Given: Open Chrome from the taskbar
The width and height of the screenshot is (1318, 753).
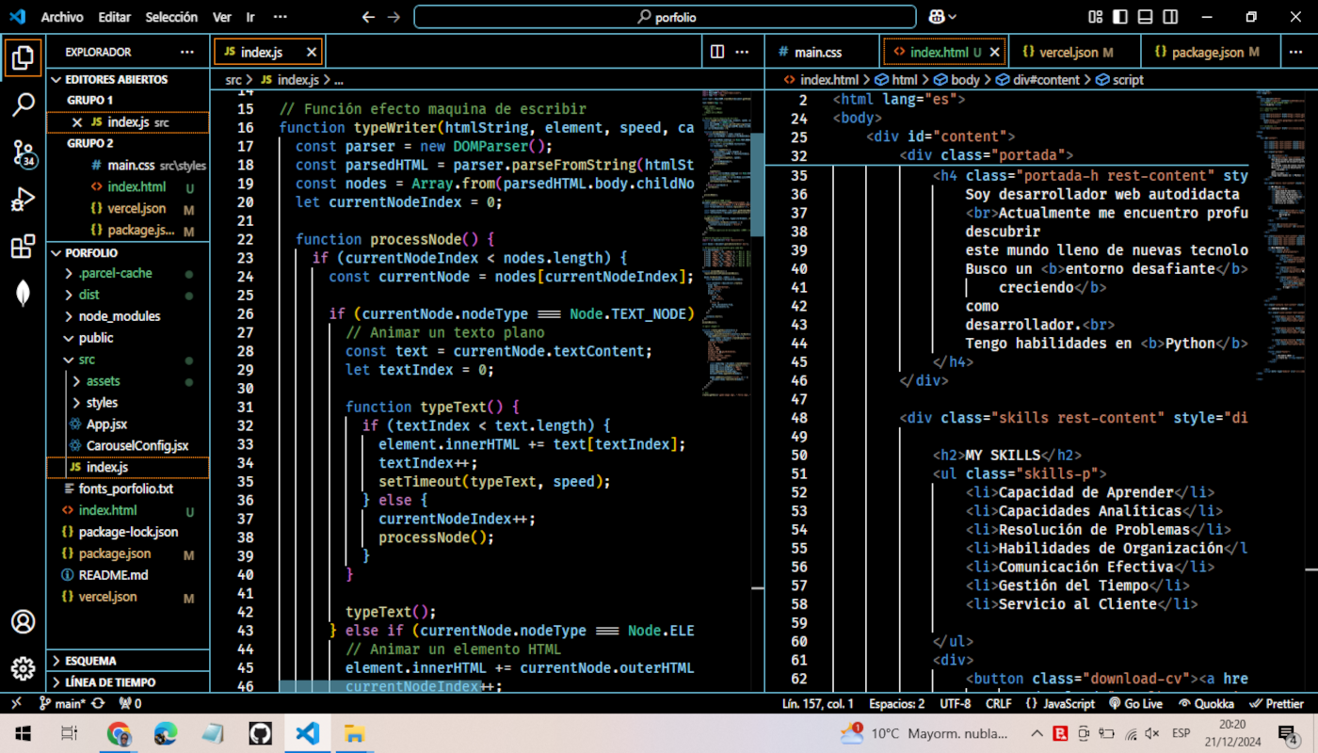Looking at the screenshot, I should pos(119,733).
